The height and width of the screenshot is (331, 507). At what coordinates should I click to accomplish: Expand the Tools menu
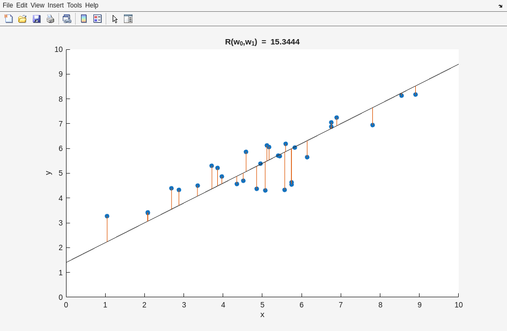click(x=75, y=5)
